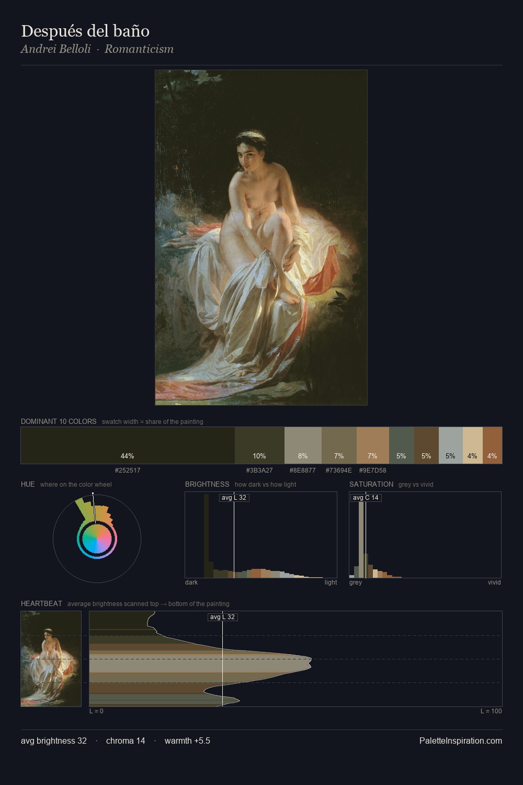Click the 'Romanticism' style label
This screenshot has height=785, width=523.
point(139,49)
